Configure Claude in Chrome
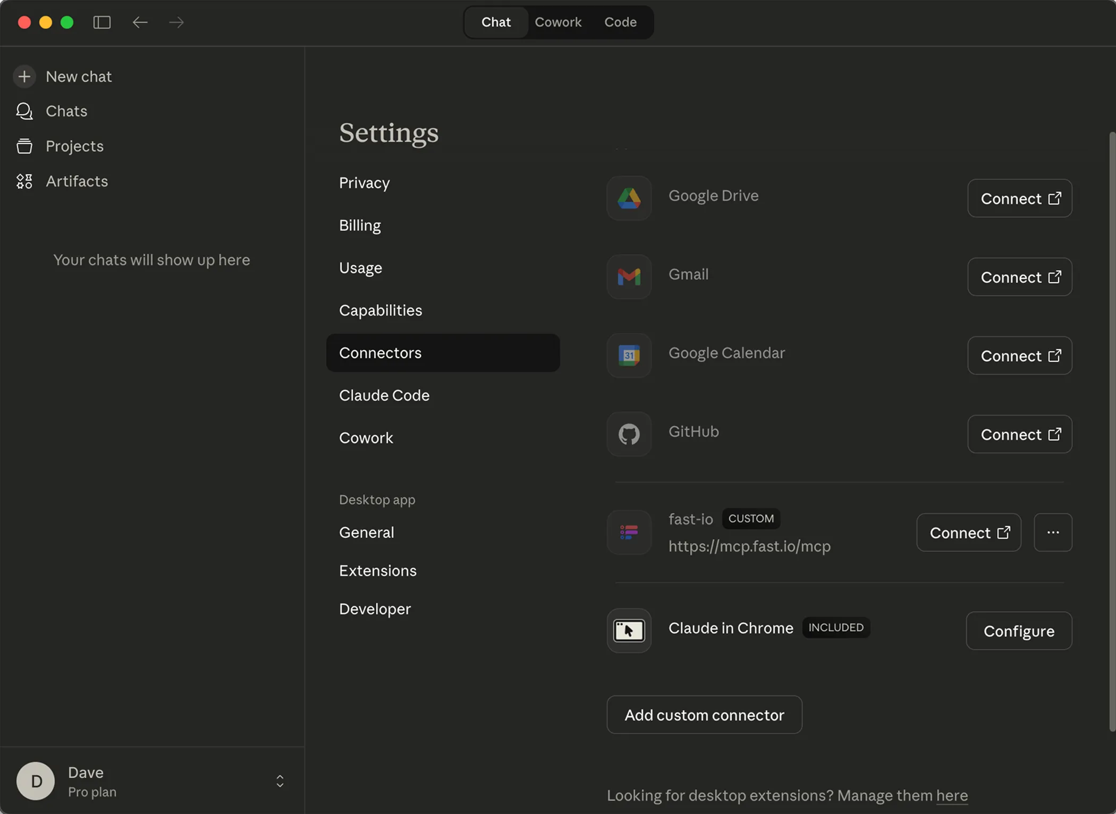 (1018, 631)
